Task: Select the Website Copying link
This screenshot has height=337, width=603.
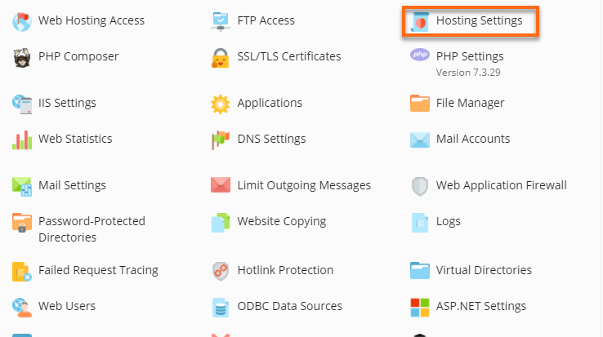Action: (282, 221)
